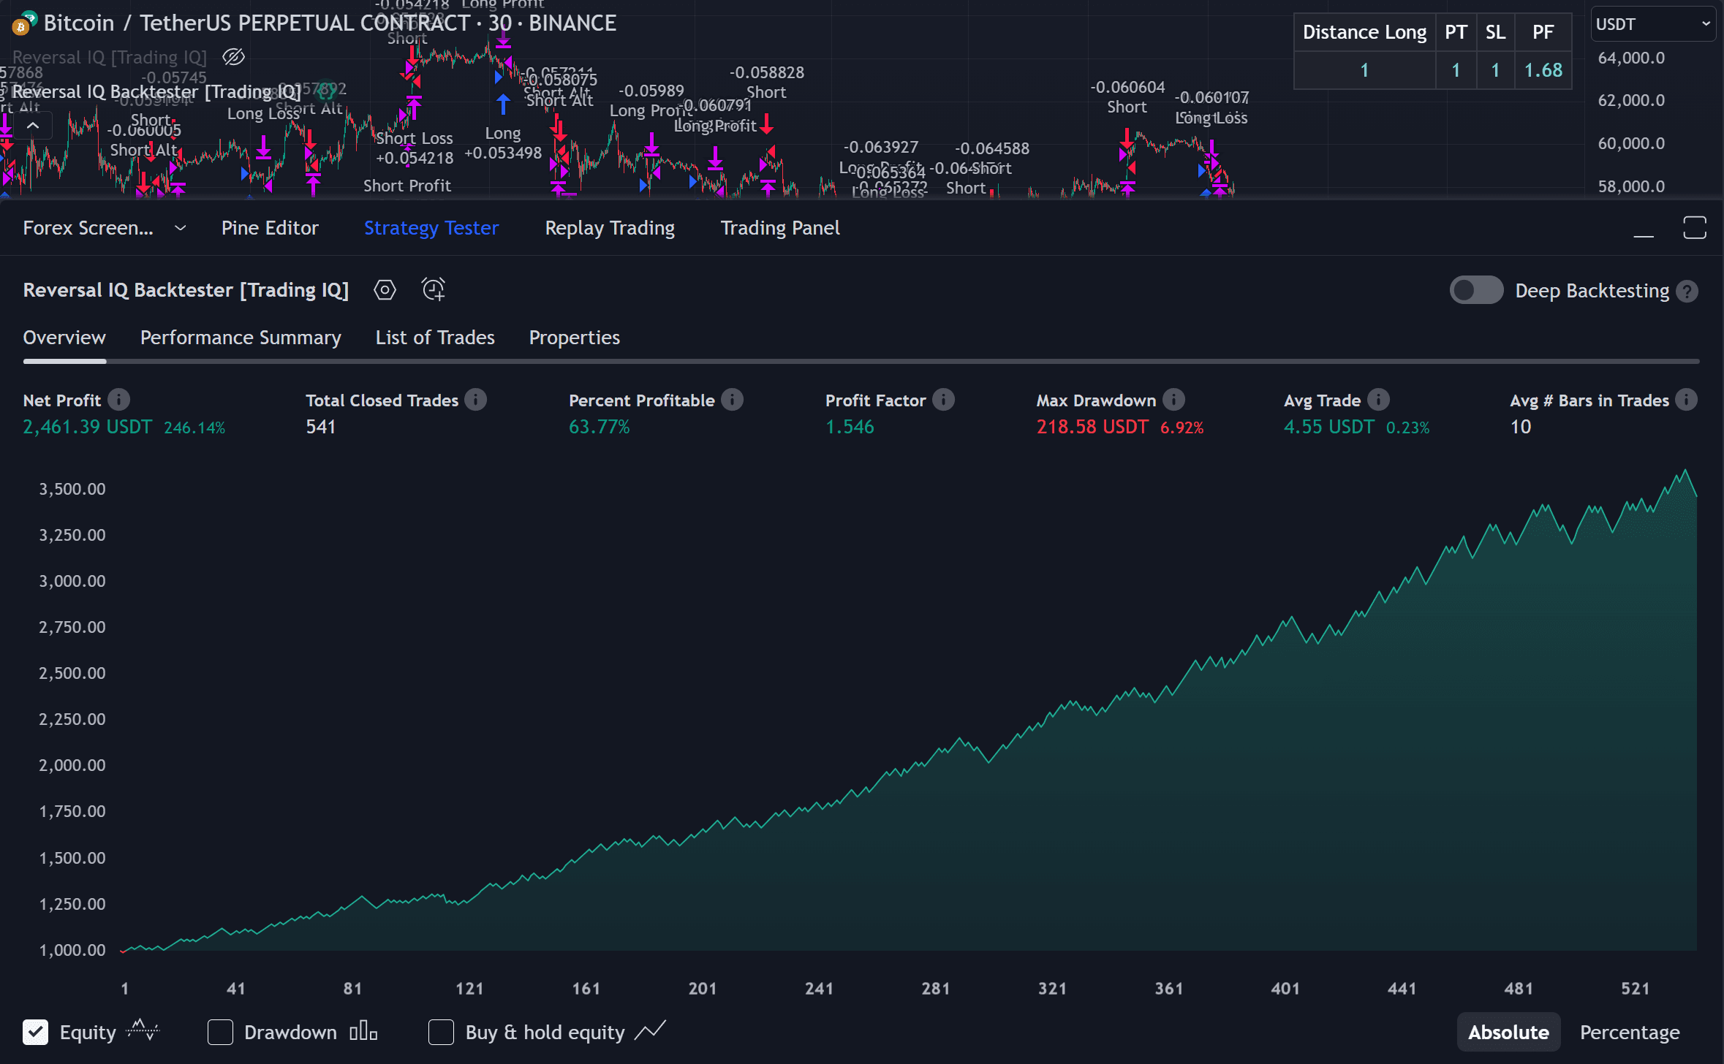Open Max Drawdown info icon

click(x=1173, y=400)
